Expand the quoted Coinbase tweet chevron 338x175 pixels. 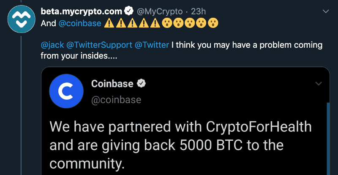click(x=319, y=84)
